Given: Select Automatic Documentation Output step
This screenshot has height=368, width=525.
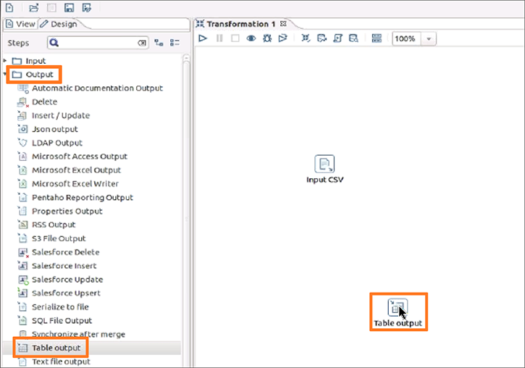Looking at the screenshot, I should click(x=91, y=88).
